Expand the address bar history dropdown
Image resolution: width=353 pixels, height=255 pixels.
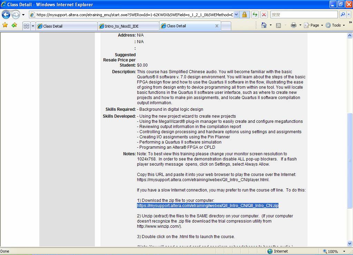click(x=236, y=15)
